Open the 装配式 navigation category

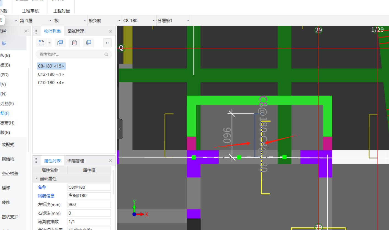coord(8,145)
